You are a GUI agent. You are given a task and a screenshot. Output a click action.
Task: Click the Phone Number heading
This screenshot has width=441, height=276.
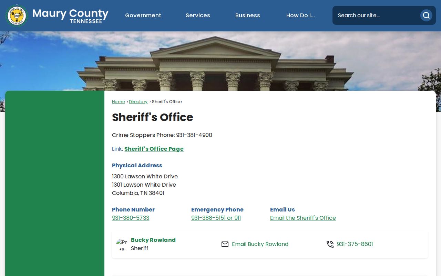coord(133,210)
